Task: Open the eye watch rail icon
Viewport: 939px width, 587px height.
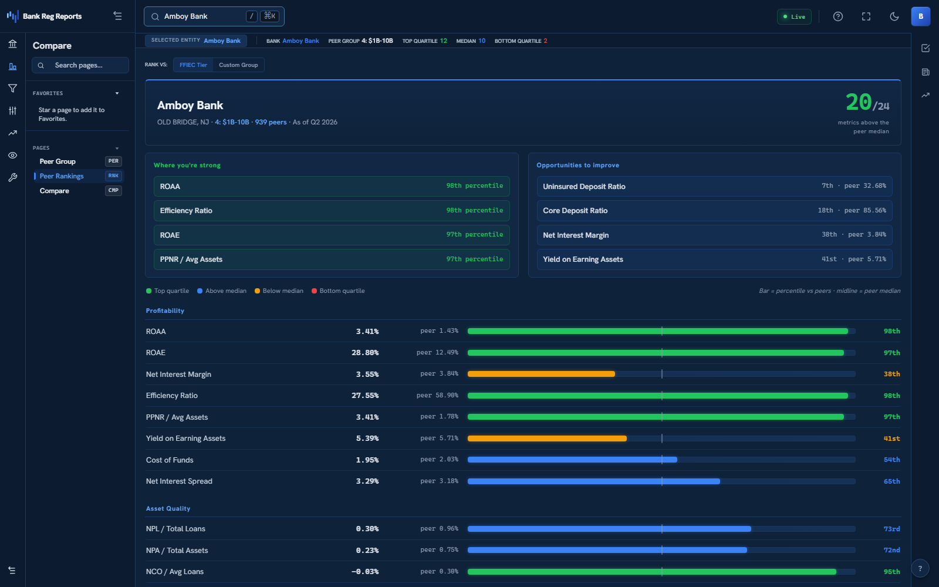Action: point(12,156)
